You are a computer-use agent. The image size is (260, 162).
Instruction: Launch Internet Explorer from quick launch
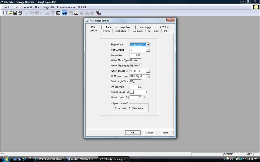click(24, 159)
